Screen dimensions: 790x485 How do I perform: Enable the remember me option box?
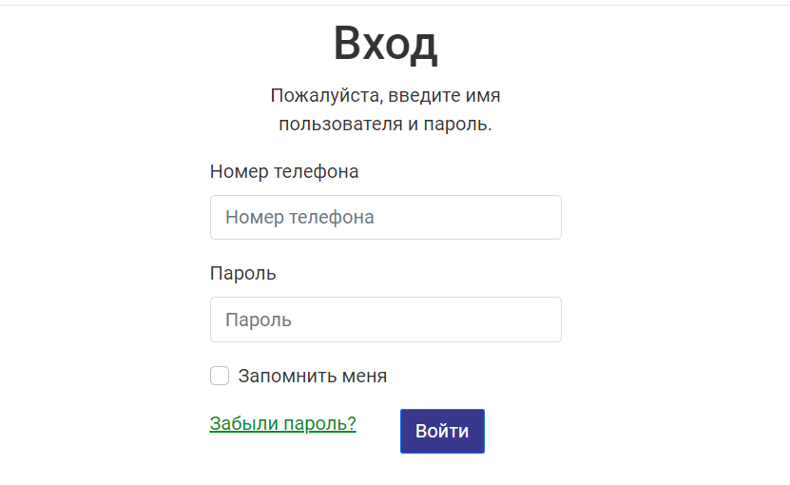coord(220,376)
